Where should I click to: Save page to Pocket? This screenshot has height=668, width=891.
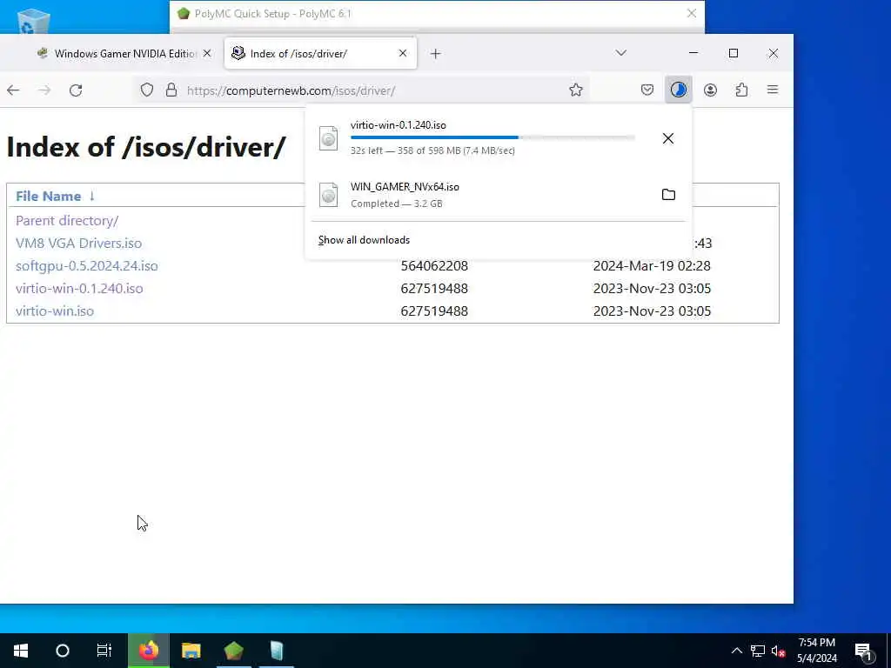pos(647,90)
